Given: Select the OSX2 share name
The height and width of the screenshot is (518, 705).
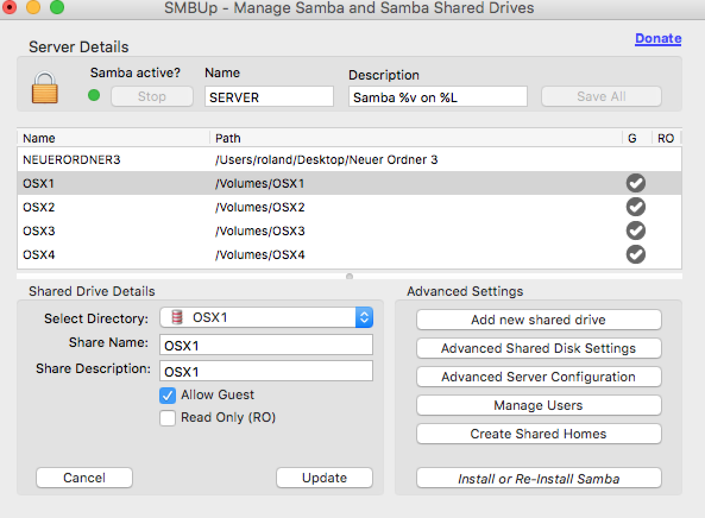Looking at the screenshot, I should pyautogui.click(x=39, y=207).
